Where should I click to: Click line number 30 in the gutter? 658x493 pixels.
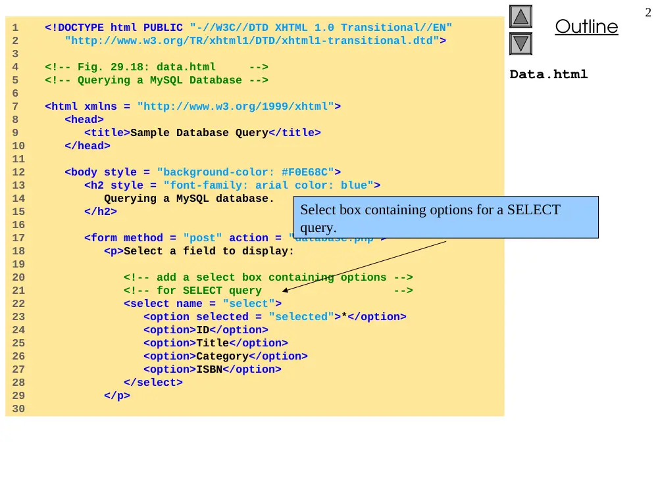point(18,409)
